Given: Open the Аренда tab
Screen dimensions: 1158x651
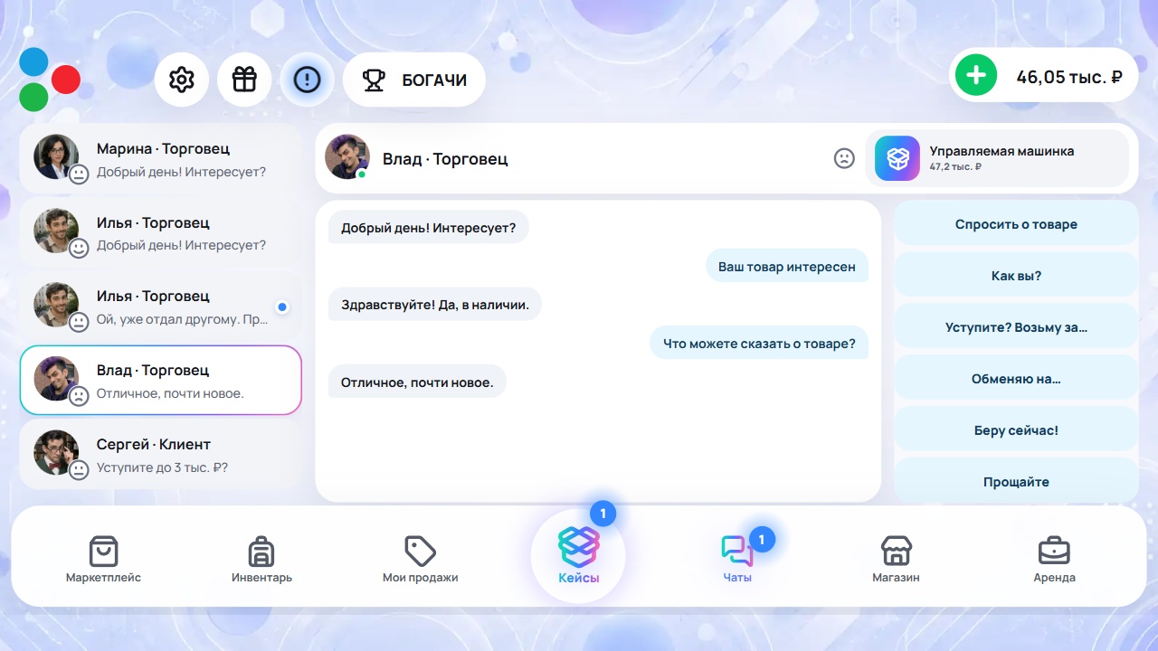Looking at the screenshot, I should pyautogui.click(x=1054, y=559).
